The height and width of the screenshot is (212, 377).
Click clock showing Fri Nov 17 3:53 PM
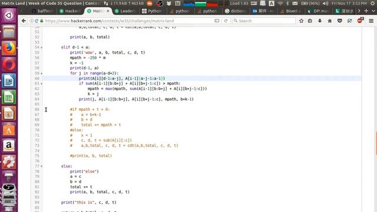click(x=349, y=4)
